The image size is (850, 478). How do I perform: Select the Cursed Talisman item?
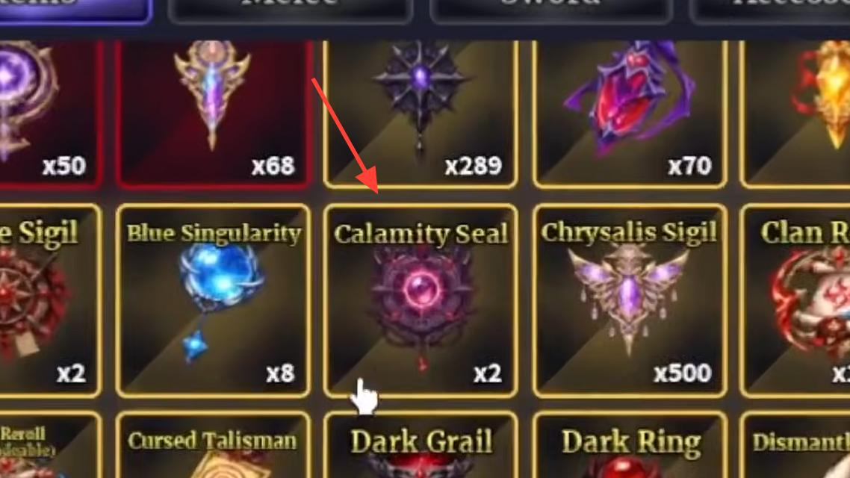pos(213,445)
